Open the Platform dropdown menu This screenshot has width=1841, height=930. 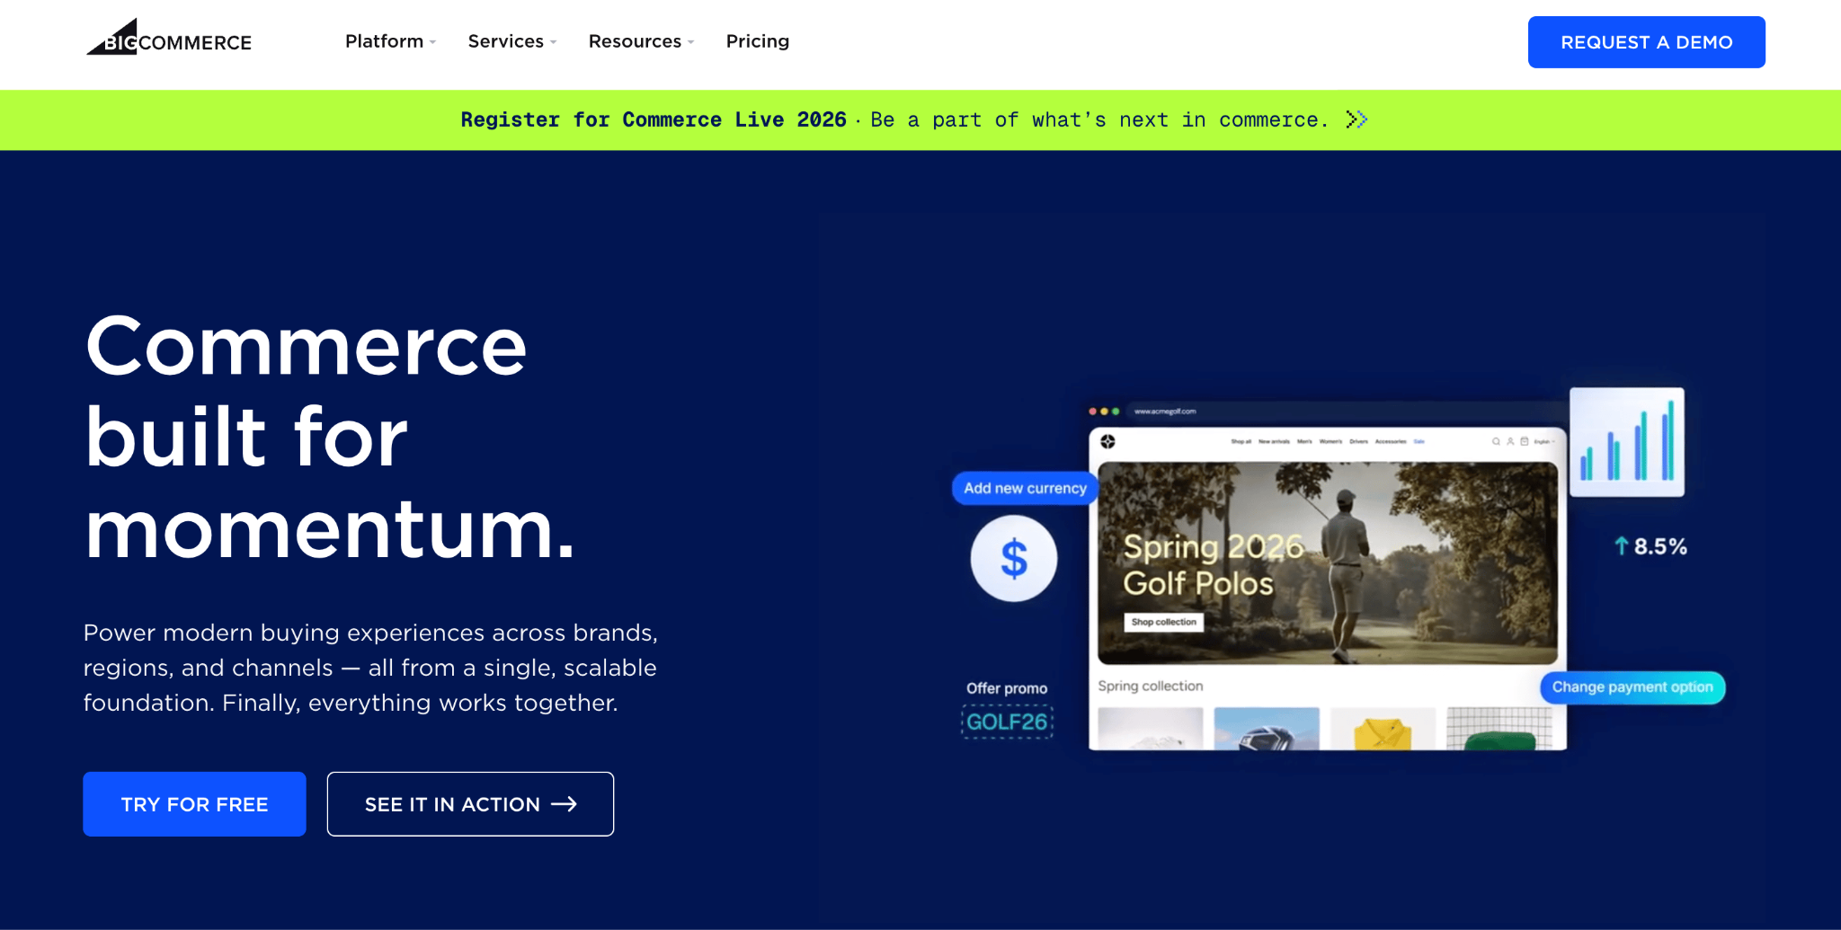tap(390, 41)
